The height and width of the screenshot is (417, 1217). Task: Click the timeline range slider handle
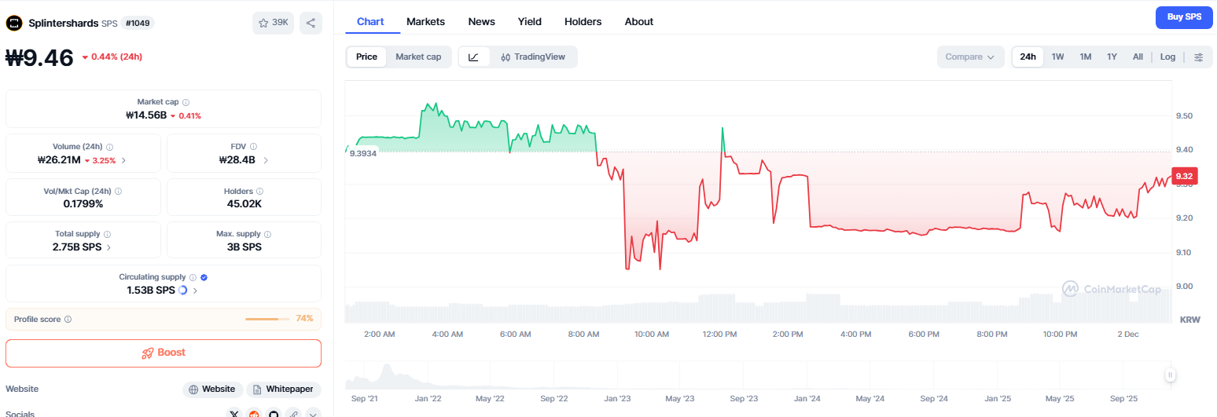click(x=1170, y=375)
